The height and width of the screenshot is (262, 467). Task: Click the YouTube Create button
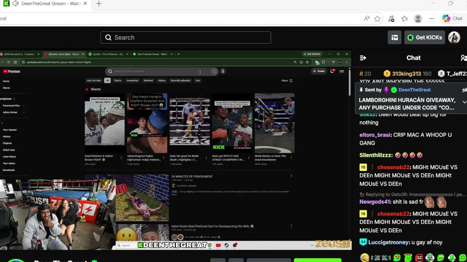click(x=319, y=71)
